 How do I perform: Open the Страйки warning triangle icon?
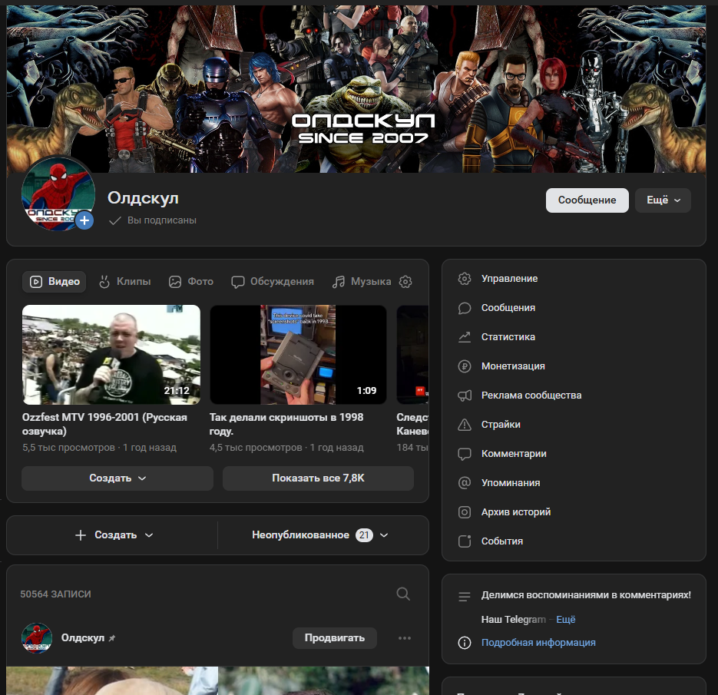(x=465, y=425)
